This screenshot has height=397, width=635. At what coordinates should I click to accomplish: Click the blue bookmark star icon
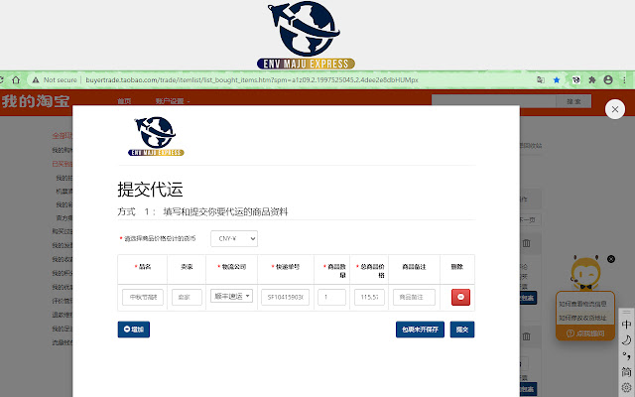(557, 80)
